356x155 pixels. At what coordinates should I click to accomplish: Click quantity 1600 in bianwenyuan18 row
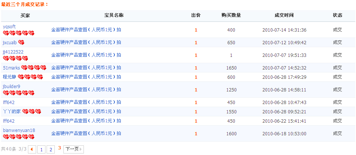pos(231,134)
